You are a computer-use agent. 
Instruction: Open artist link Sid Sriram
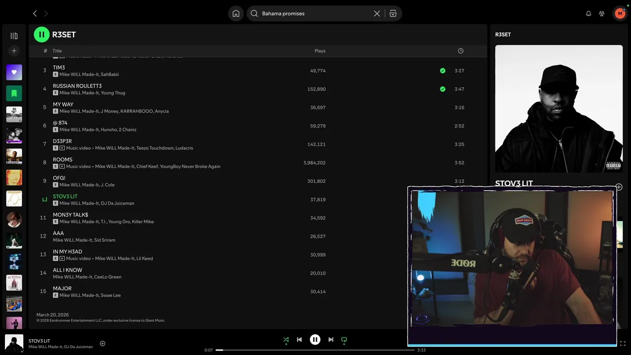pos(105,240)
